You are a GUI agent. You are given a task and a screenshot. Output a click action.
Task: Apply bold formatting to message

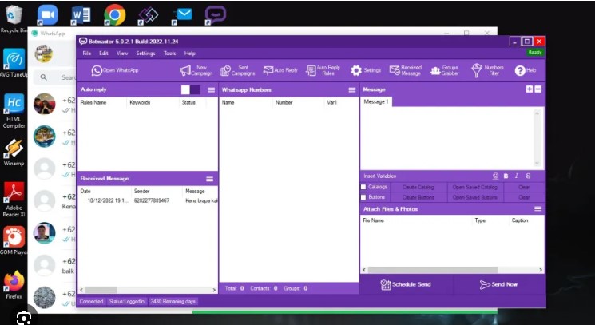coord(506,176)
